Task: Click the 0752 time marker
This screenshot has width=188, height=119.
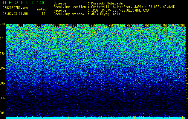Action: (x=39, y=26)
